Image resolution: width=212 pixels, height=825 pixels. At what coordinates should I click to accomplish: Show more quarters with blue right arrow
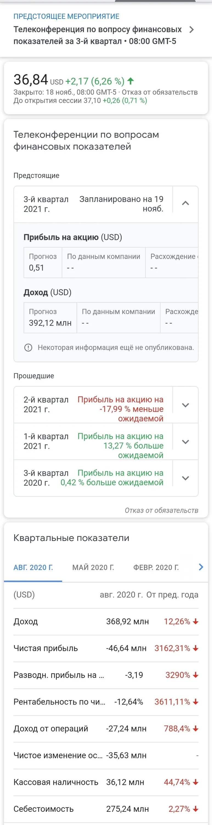pos(201,567)
